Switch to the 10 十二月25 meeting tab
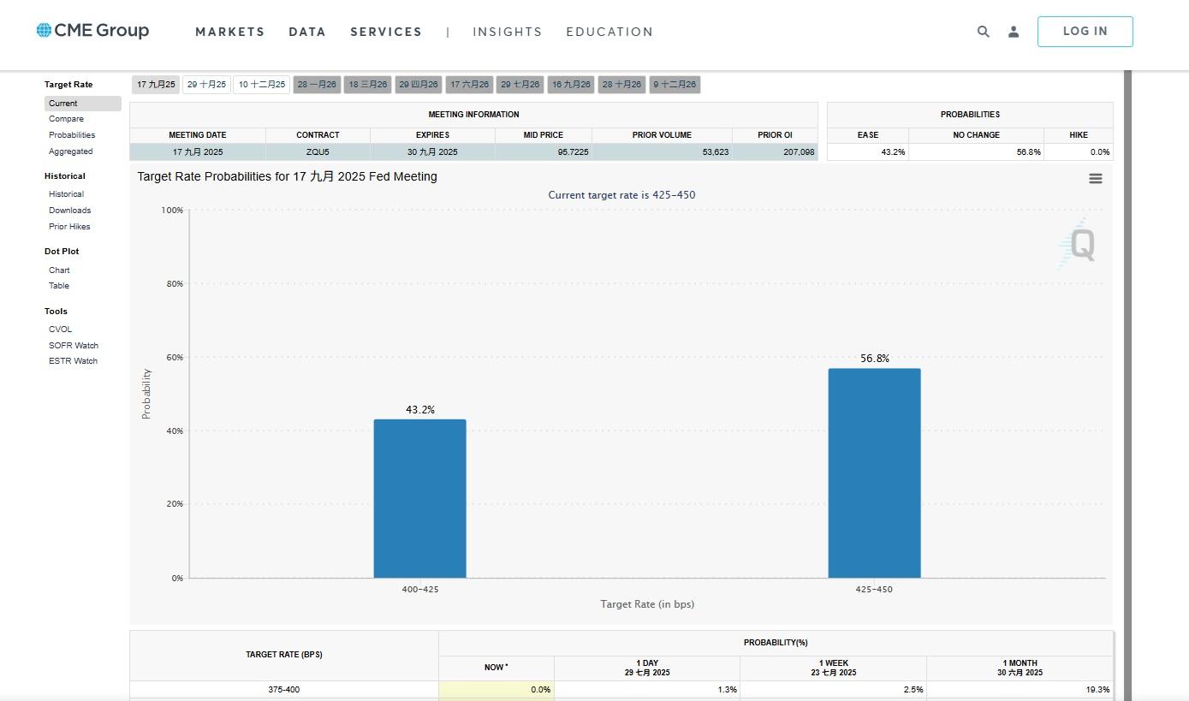The image size is (1189, 701). 261,85
